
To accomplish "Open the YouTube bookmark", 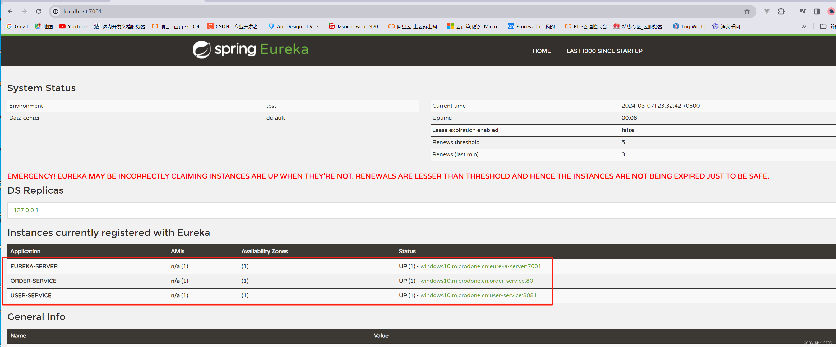I will [73, 26].
